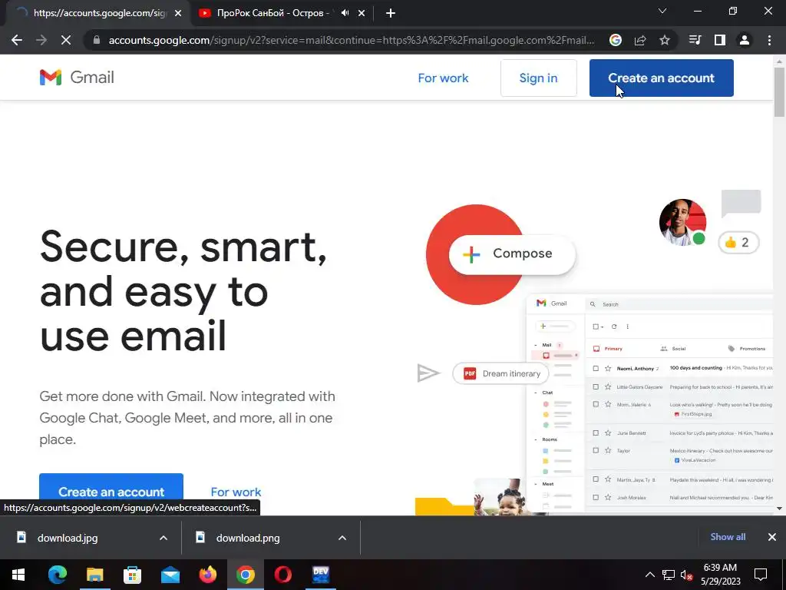
Task: Open the media control toolbar icon
Action: (x=695, y=40)
